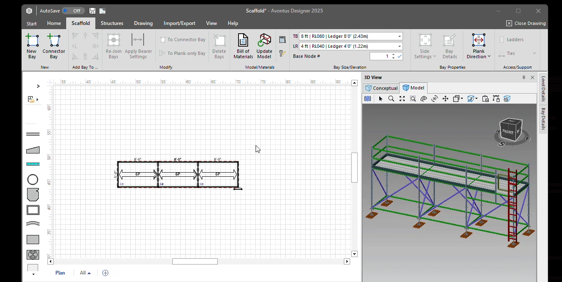Viewport: 562px width, 282px height.
Task: Click the New Bay tool
Action: [32, 46]
